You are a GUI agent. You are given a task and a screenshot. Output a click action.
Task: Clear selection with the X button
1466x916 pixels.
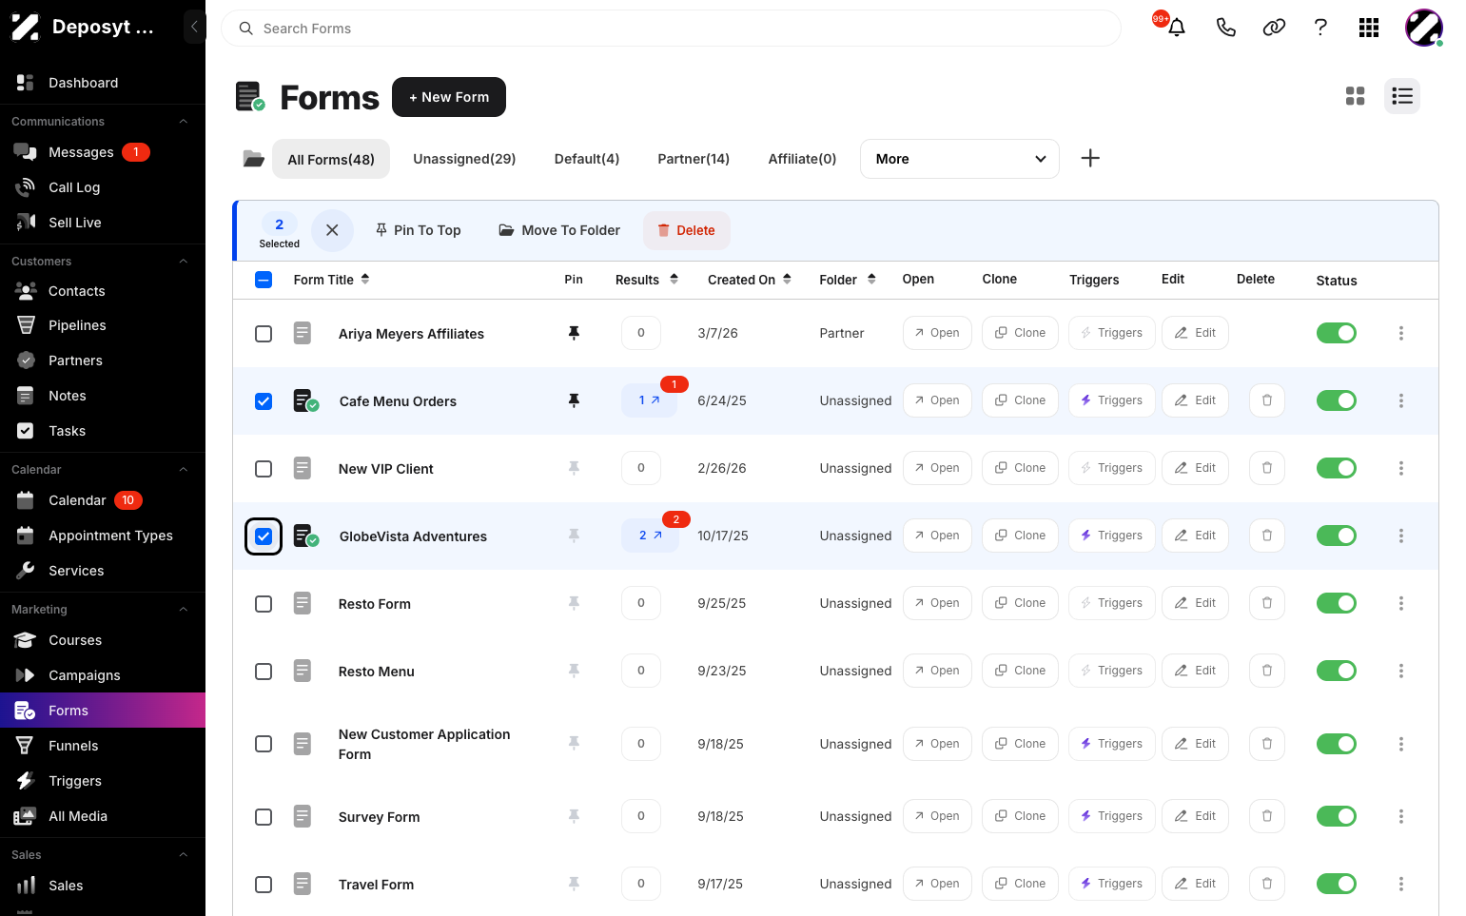click(x=332, y=230)
